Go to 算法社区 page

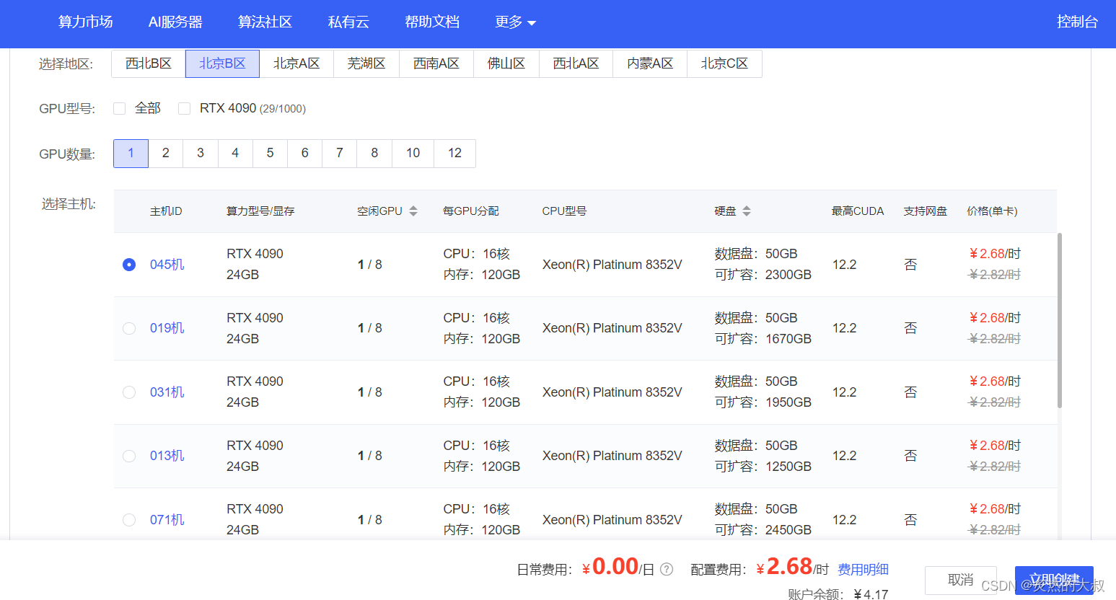[x=265, y=22]
